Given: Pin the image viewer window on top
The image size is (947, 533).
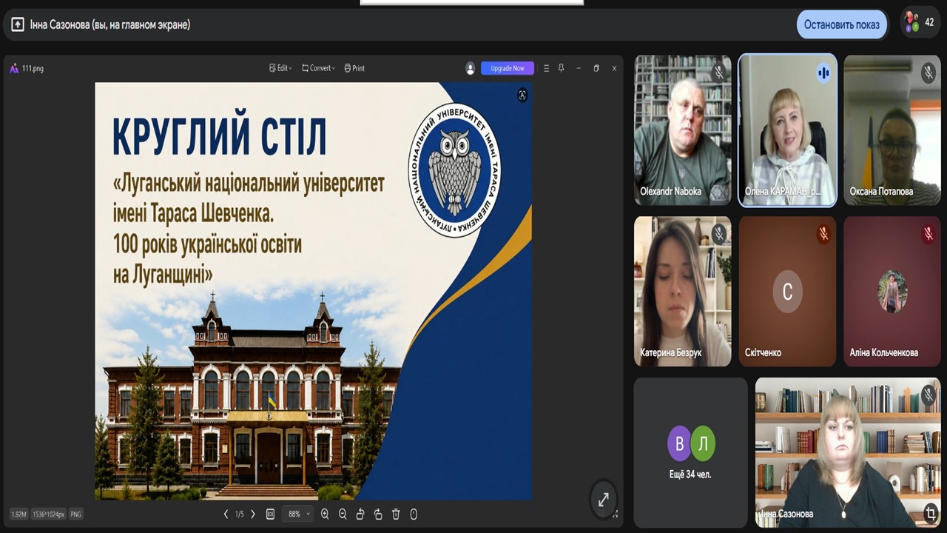Looking at the screenshot, I should click(561, 68).
